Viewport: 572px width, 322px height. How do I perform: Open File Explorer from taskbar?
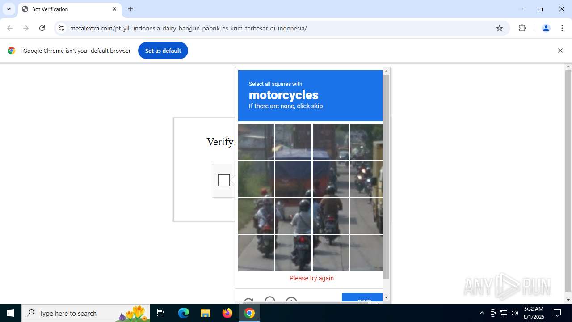(x=205, y=313)
